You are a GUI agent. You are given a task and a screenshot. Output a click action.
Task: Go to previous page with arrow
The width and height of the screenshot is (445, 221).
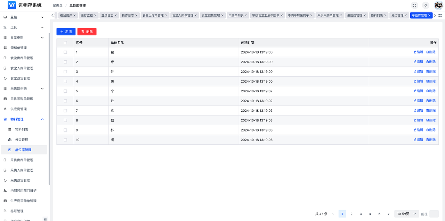point(333,214)
